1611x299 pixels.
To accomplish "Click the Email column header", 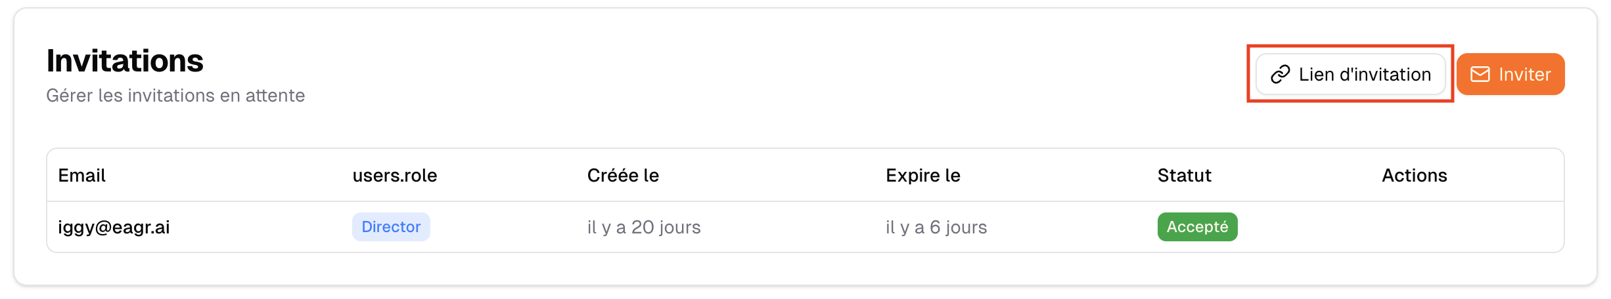I will (81, 176).
